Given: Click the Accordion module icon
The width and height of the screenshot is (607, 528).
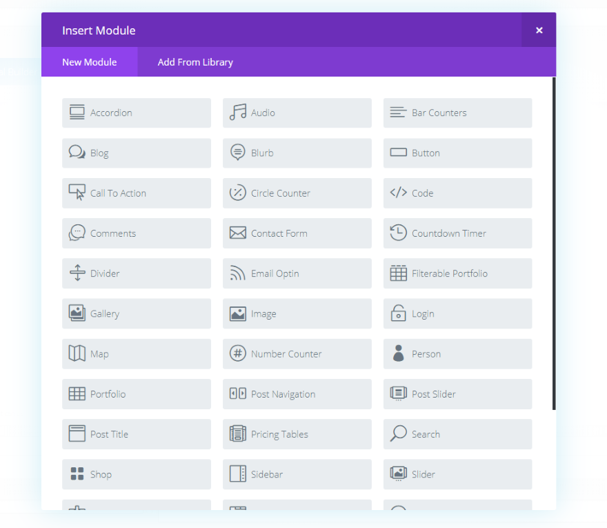Looking at the screenshot, I should pyautogui.click(x=77, y=113).
